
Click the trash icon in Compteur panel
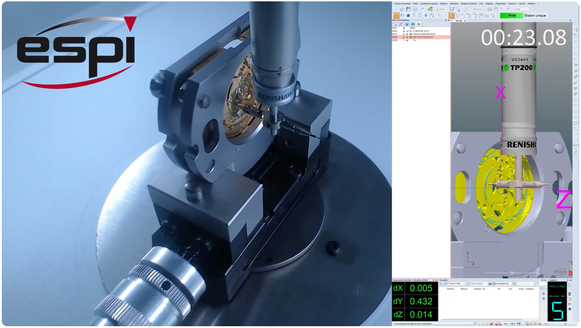tap(569, 294)
